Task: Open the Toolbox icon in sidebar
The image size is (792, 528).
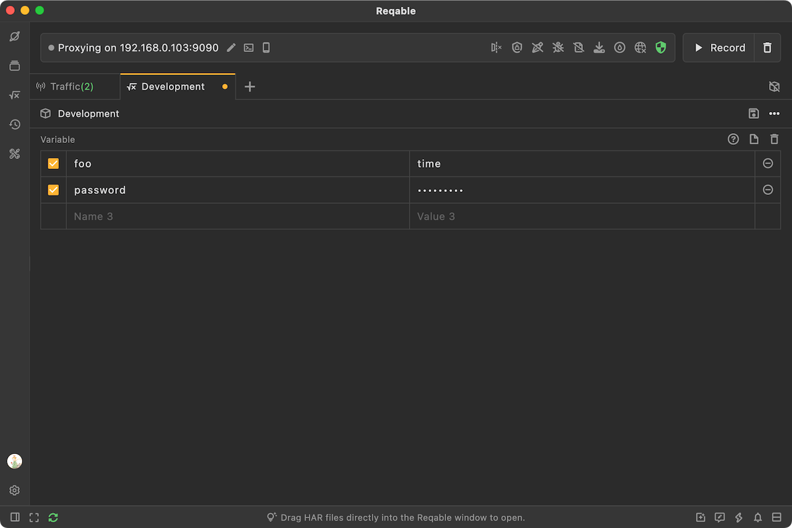Action: (x=15, y=154)
